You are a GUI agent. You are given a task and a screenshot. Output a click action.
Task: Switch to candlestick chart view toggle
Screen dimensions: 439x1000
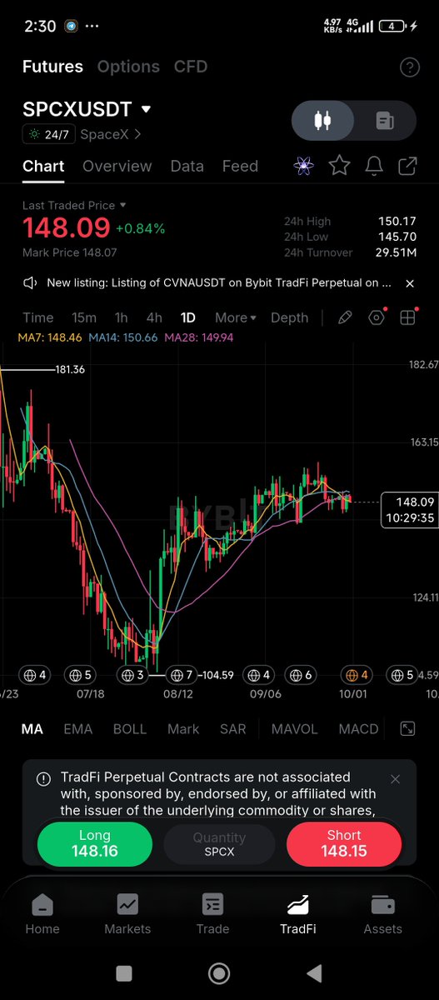pyautogui.click(x=322, y=121)
